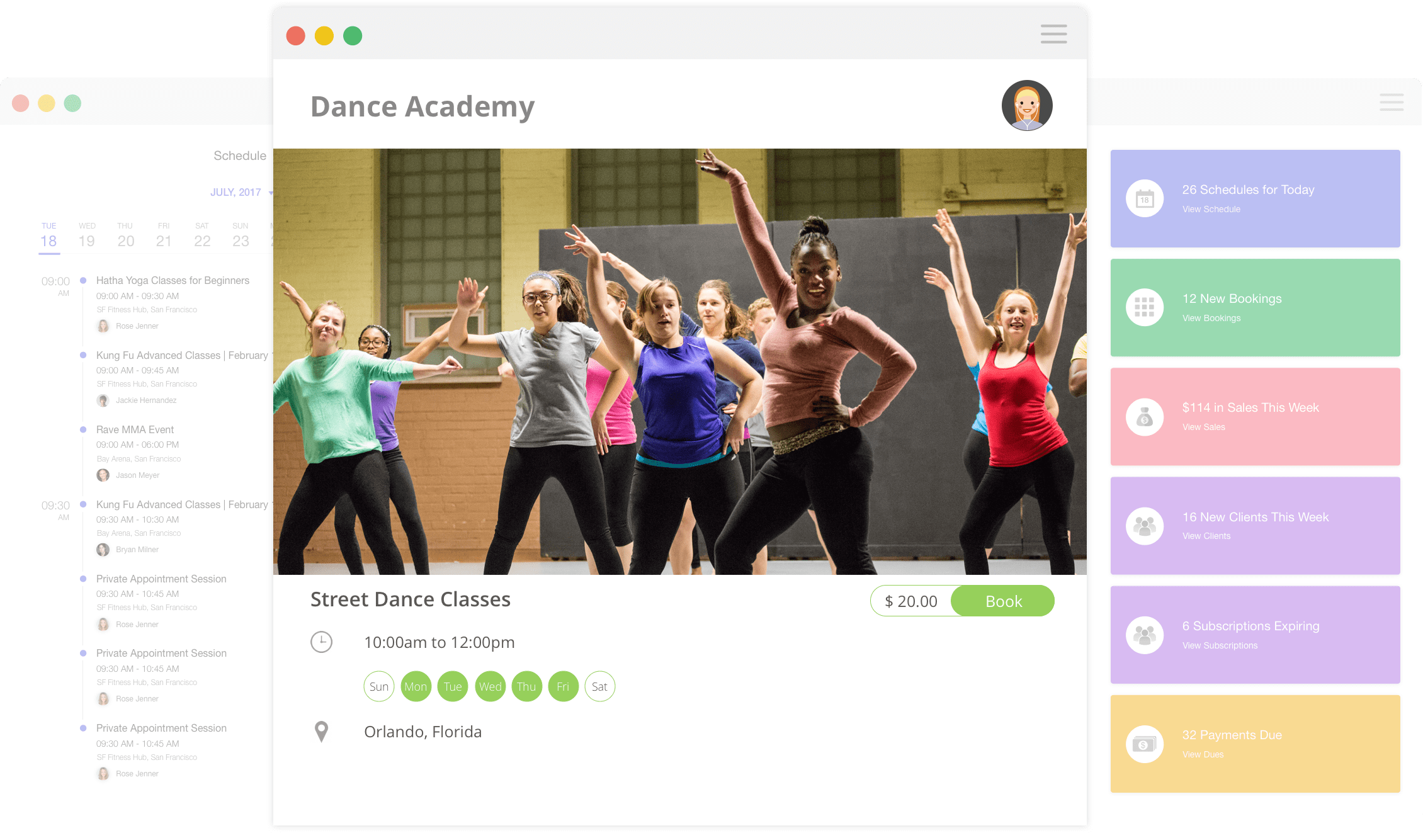Select the WED 19 date tab
1423x833 pixels.
[x=87, y=235]
